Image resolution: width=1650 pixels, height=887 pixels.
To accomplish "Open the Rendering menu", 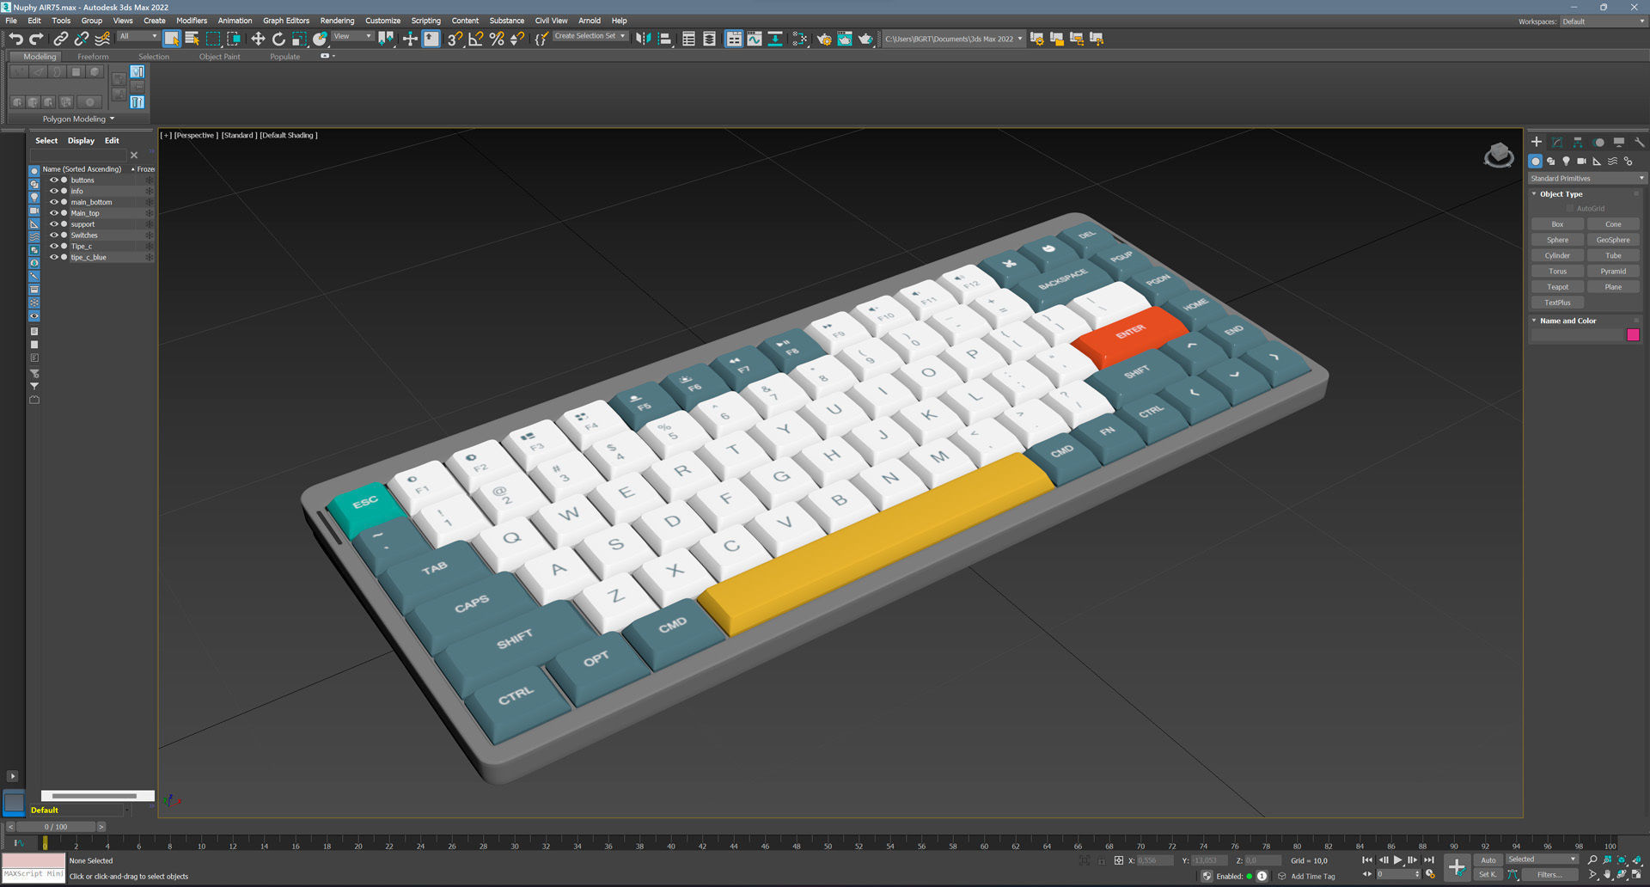I will tap(337, 21).
